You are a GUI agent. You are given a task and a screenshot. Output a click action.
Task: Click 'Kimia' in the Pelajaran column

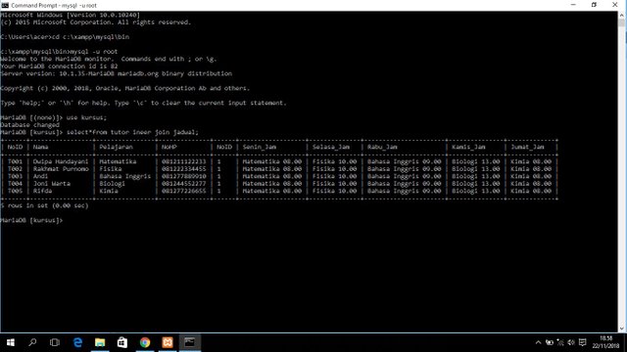point(109,191)
